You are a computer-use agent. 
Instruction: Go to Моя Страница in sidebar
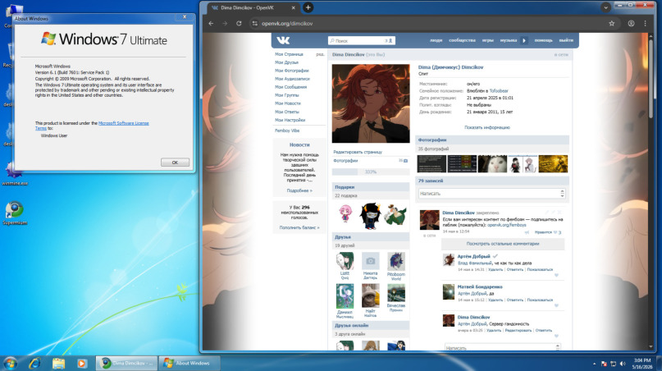click(289, 54)
